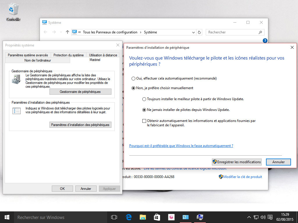Open Task View on the taskbar
298x223 pixels.
pyautogui.click(x=114, y=217)
